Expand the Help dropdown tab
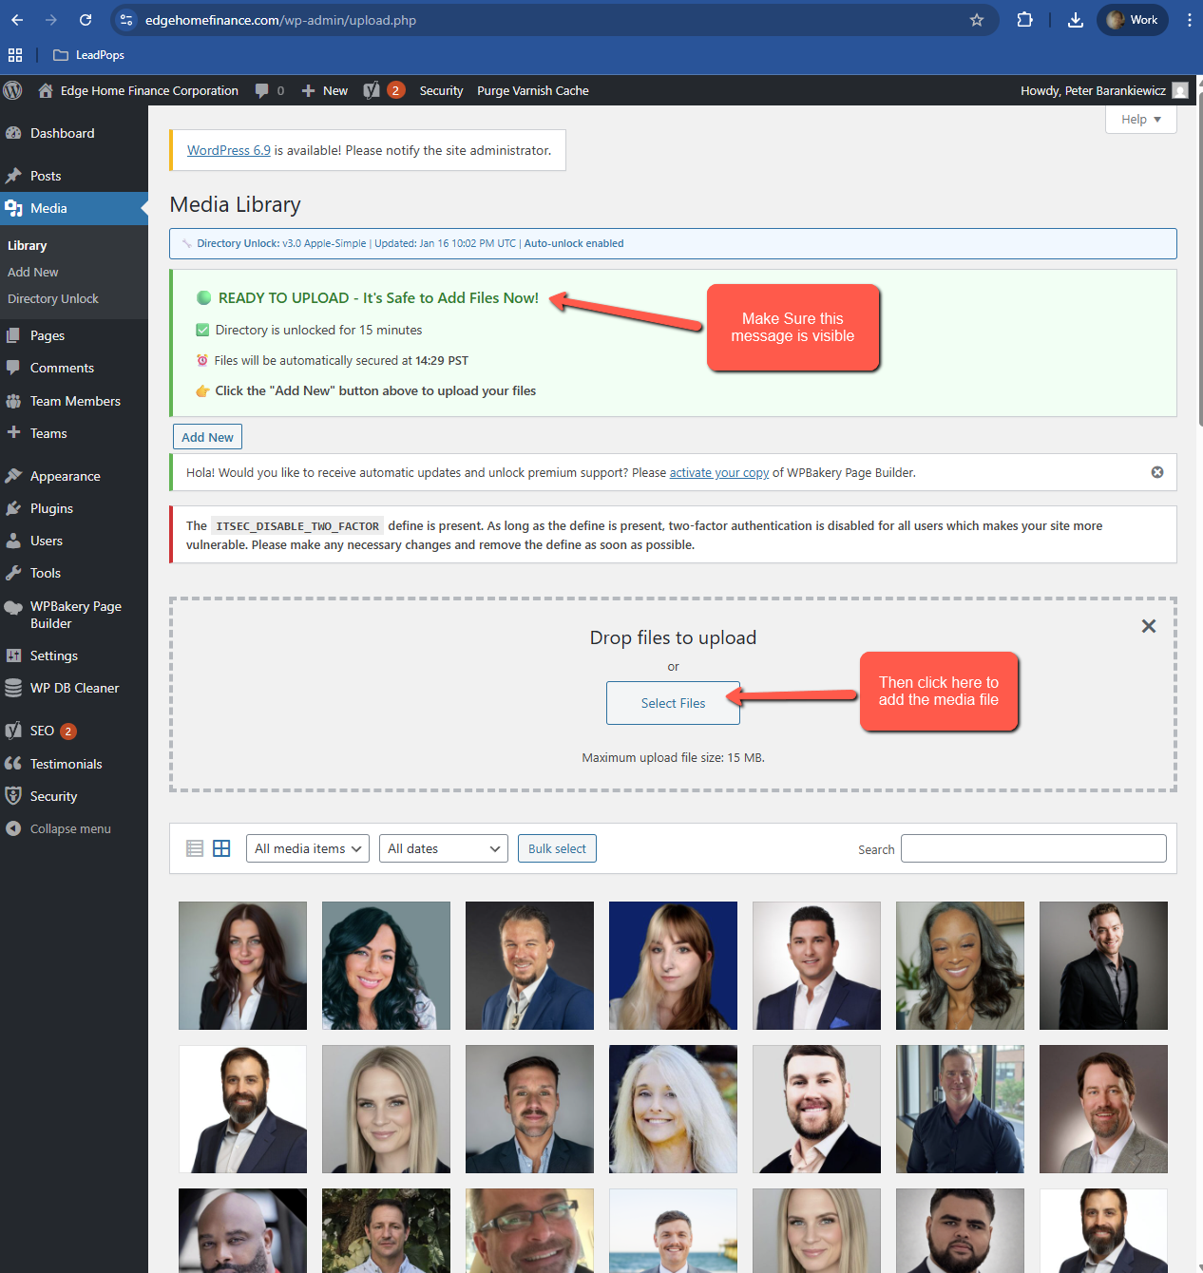 click(x=1141, y=119)
